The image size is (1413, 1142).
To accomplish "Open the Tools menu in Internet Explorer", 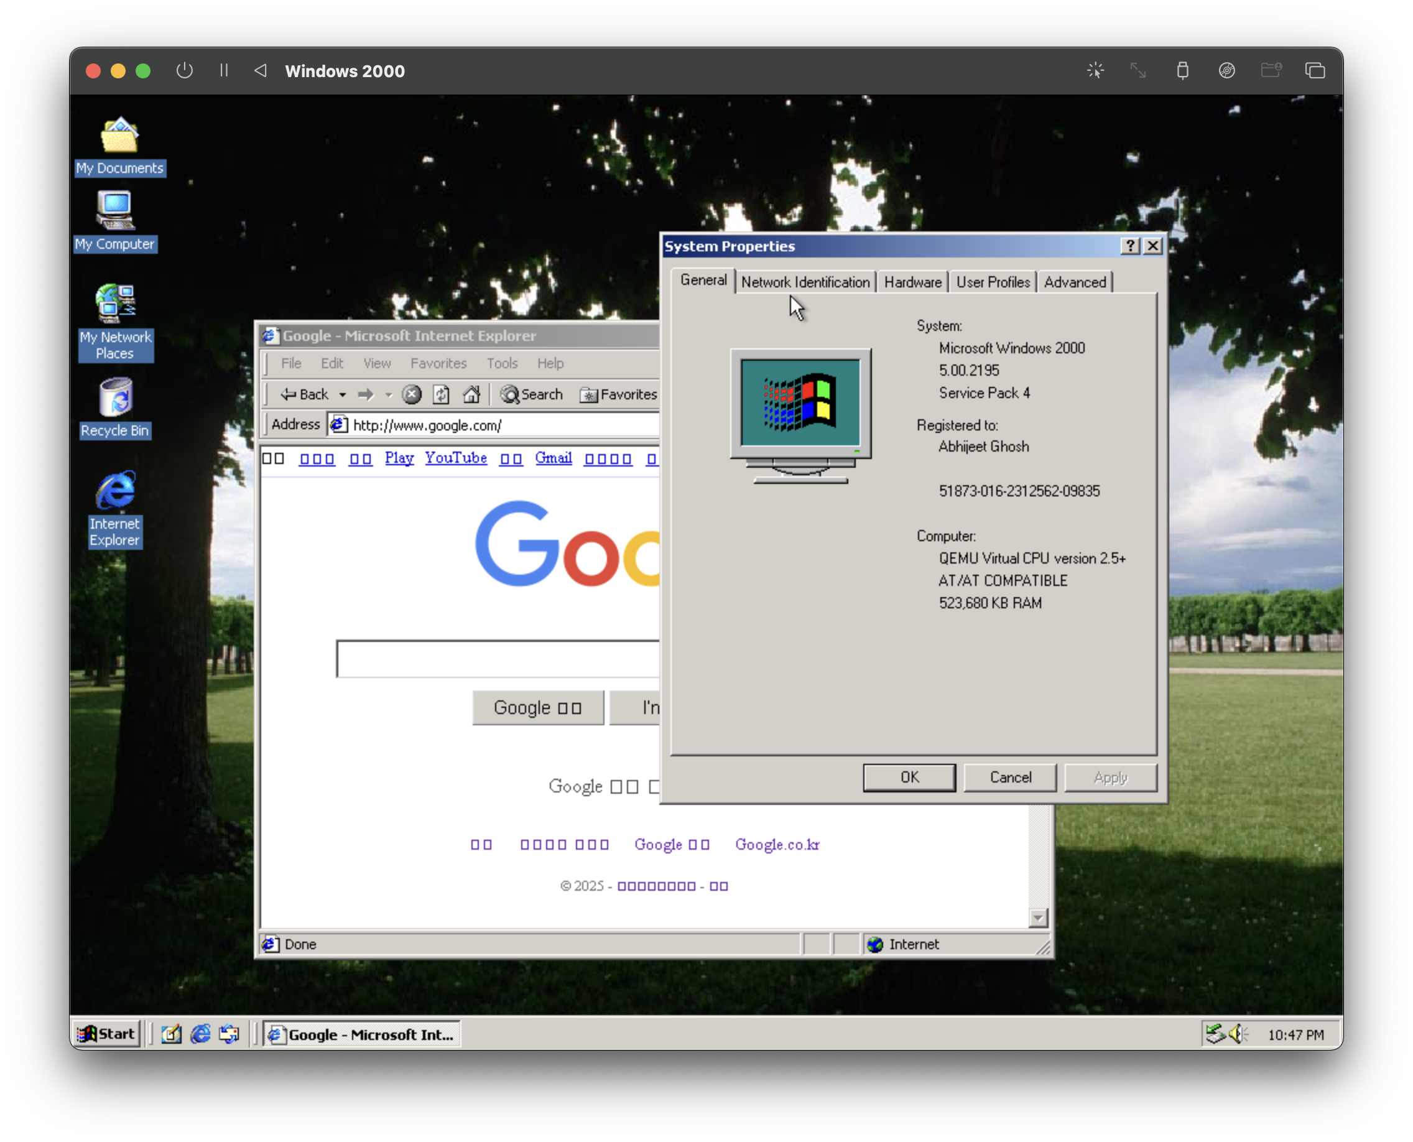I will pyautogui.click(x=502, y=363).
